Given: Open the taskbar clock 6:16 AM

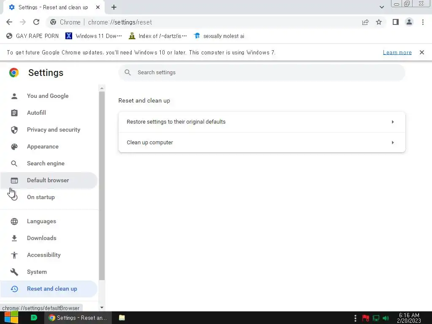Looking at the screenshot, I should (x=409, y=318).
